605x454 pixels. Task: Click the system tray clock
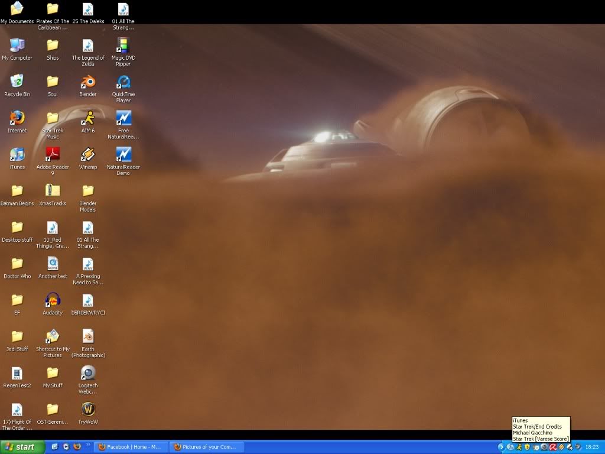point(591,447)
